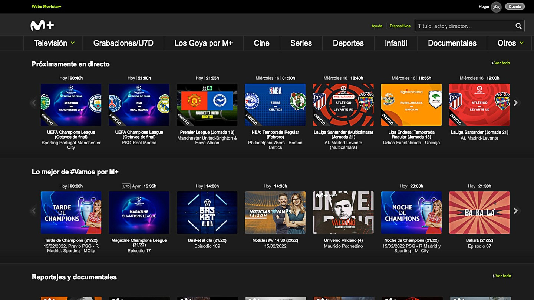The width and height of the screenshot is (534, 300).
Task: Click 'Premier League (Jornada 18)' title
Action: click(x=207, y=132)
